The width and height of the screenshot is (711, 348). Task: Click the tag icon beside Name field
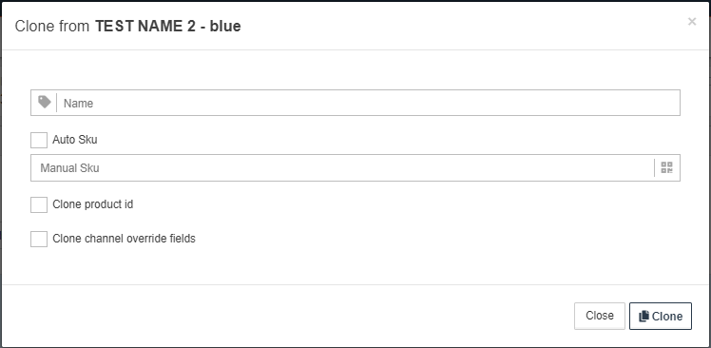click(x=44, y=102)
